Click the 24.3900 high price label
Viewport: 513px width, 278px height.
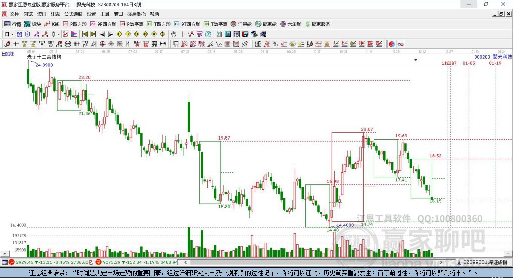click(44, 65)
